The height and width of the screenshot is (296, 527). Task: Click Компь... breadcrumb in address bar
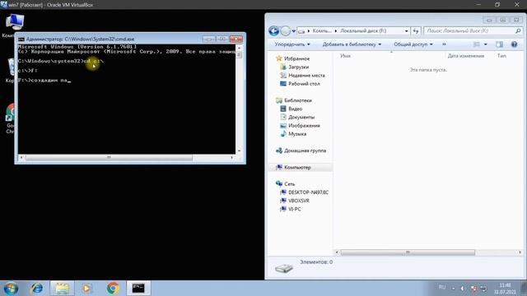(322, 31)
